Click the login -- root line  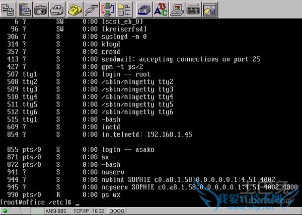(79, 74)
